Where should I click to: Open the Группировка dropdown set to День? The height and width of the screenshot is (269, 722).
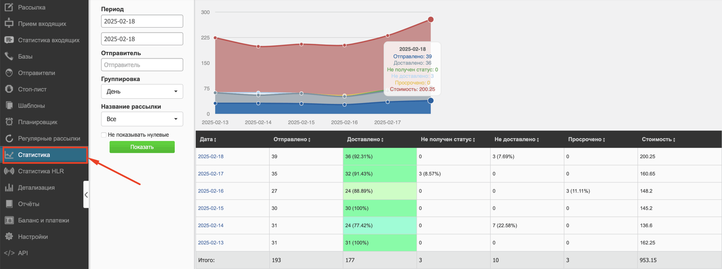click(x=142, y=91)
